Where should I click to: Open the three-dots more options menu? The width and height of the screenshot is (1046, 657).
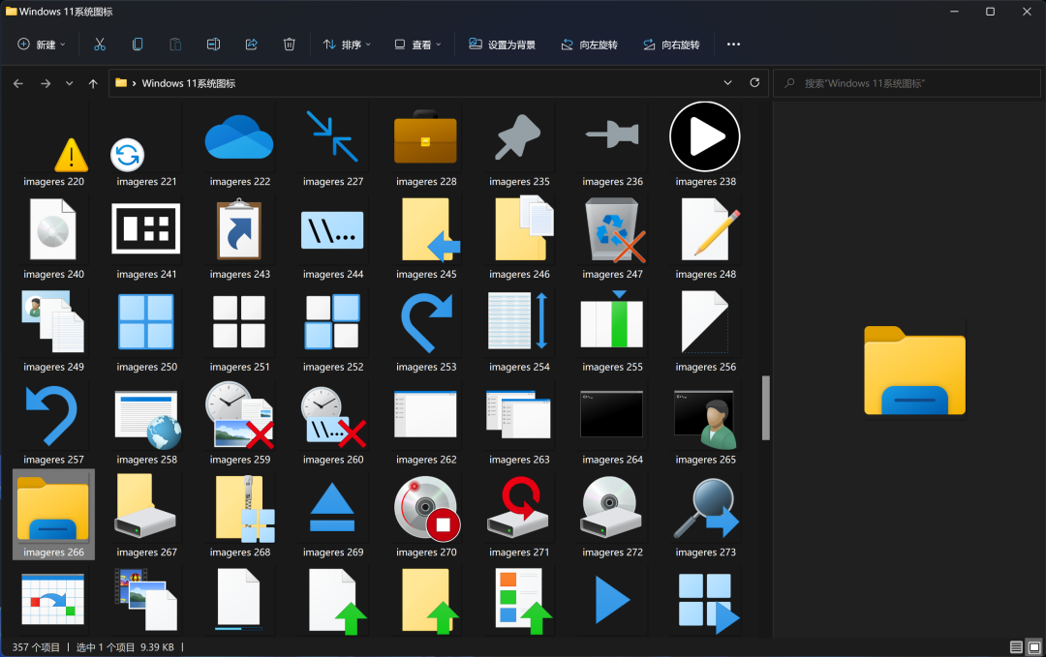pos(733,45)
